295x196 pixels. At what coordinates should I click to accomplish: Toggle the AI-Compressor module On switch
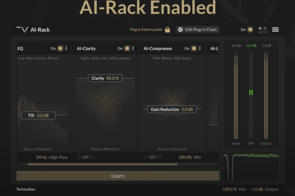(x=194, y=49)
